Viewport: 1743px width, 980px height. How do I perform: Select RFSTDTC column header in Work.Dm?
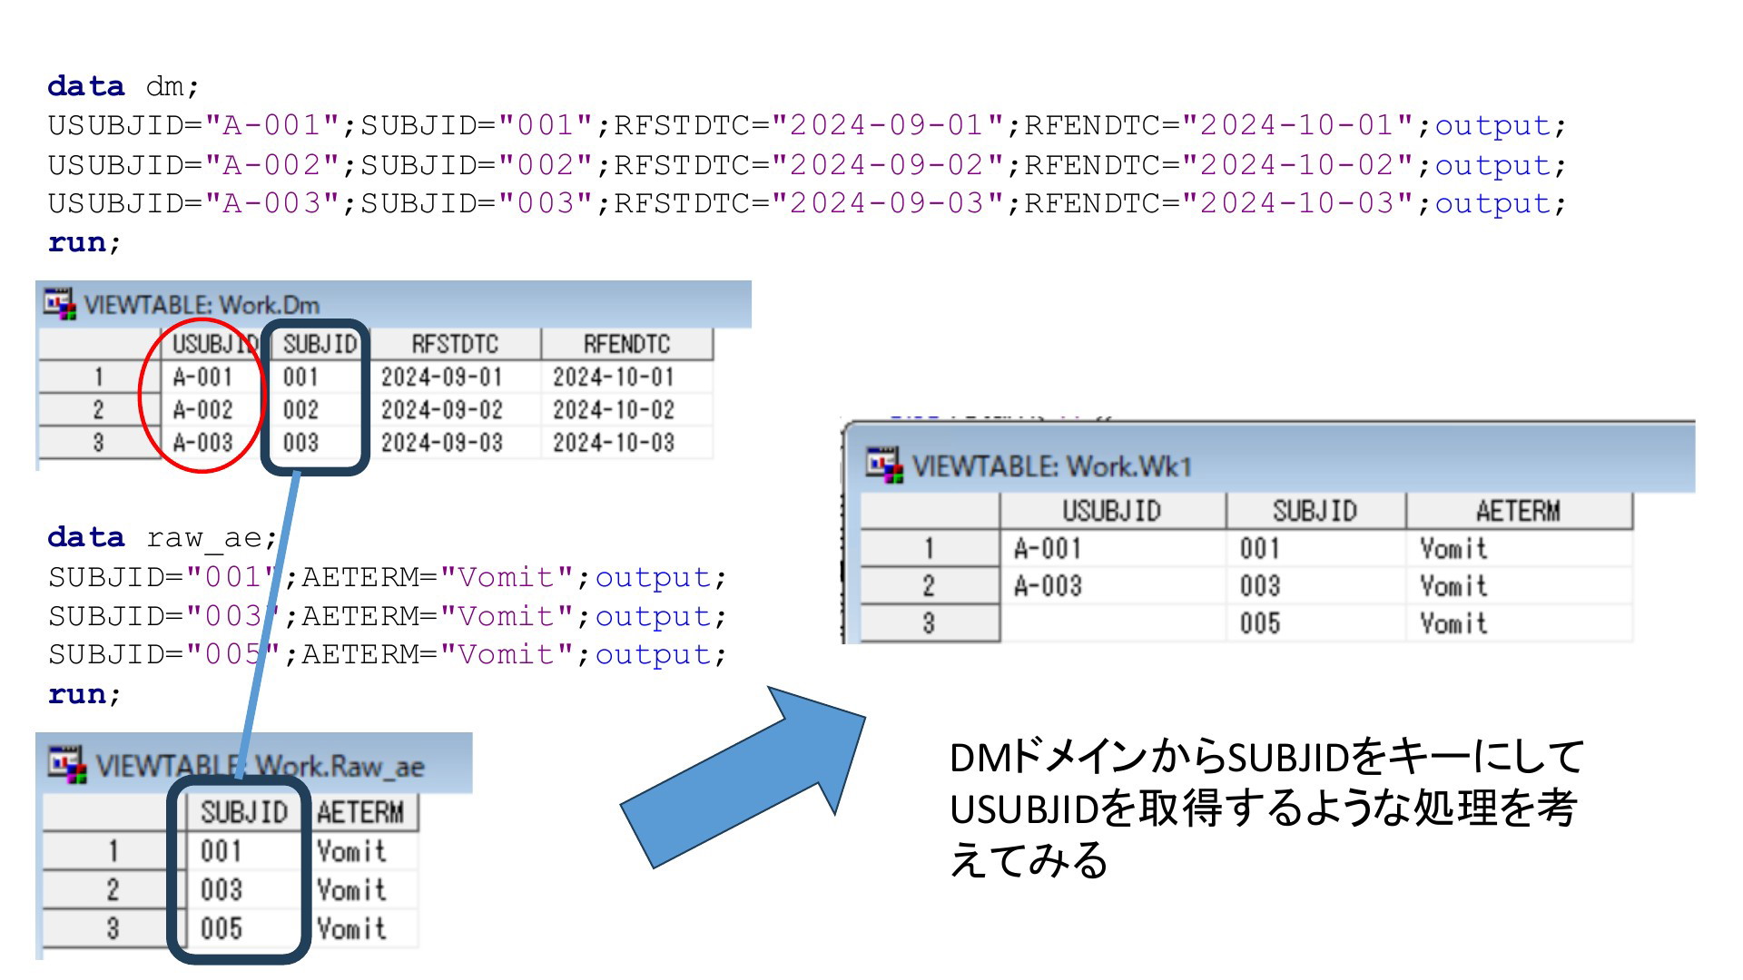click(x=455, y=344)
